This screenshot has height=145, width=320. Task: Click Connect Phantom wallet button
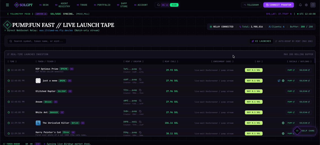pyautogui.click(x=279, y=5)
